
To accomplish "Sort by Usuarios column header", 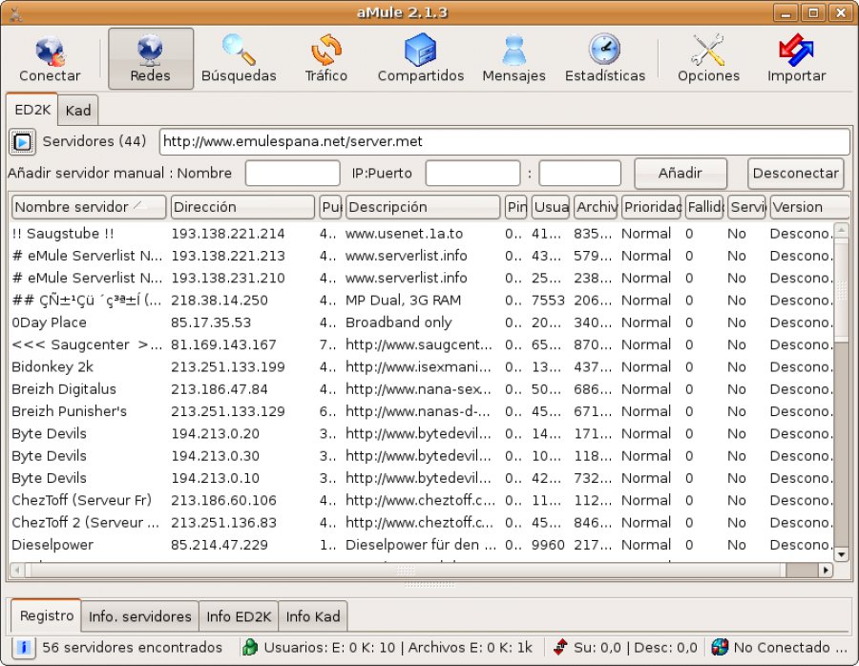I will [551, 207].
